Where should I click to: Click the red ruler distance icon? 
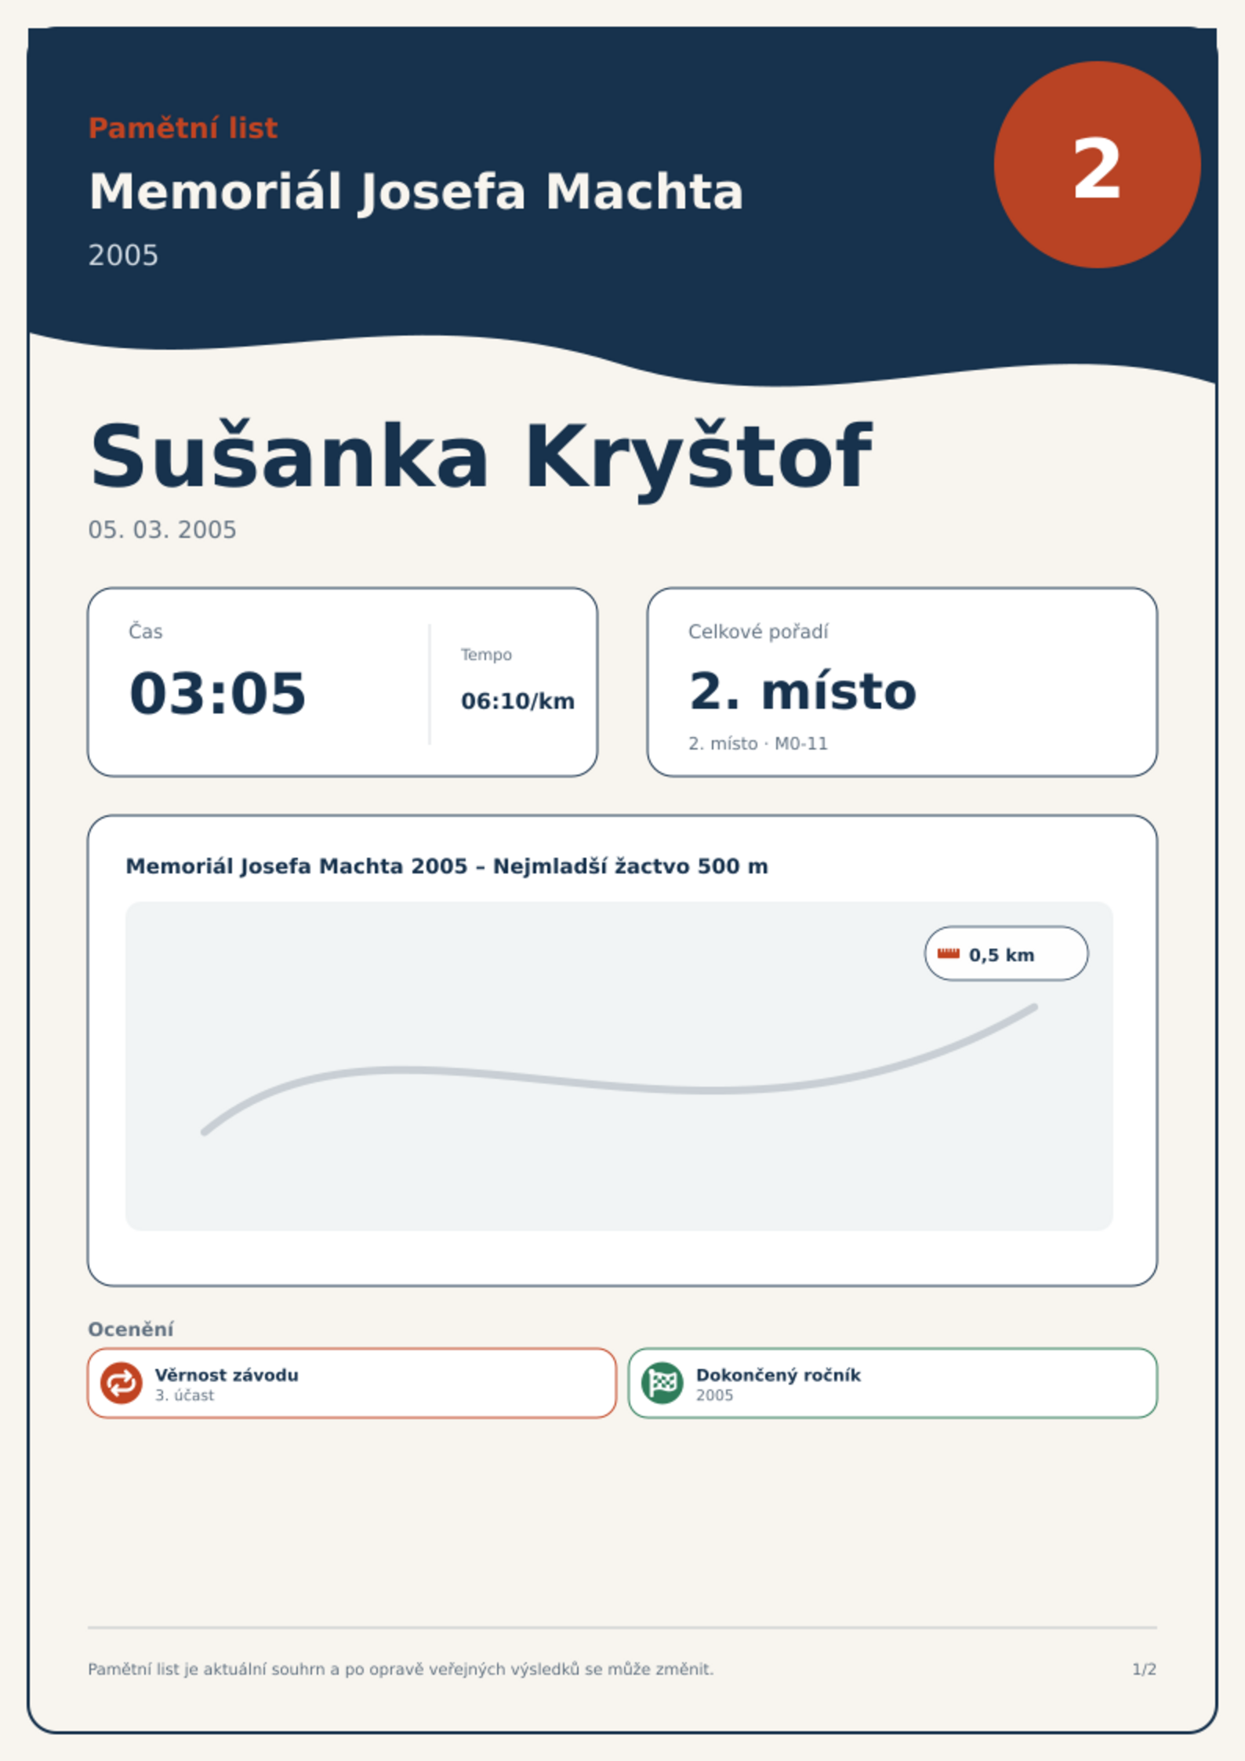[x=948, y=953]
